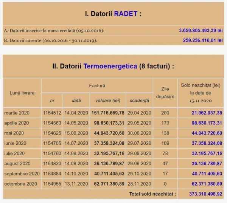Click the blue unpaid balance 37.358.324,08
This screenshot has width=227, height=203.
click(207, 143)
